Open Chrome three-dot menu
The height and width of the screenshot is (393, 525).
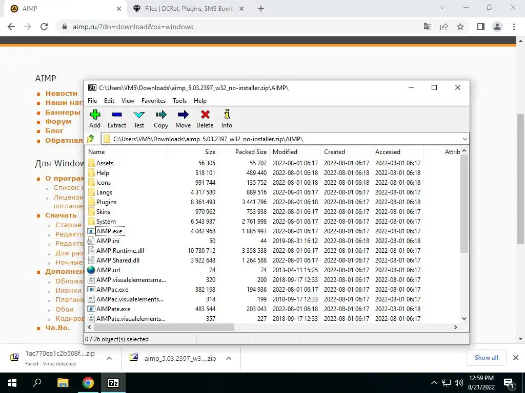(x=514, y=27)
